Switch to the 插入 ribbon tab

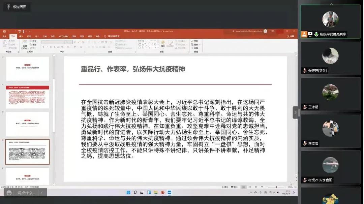point(21,36)
